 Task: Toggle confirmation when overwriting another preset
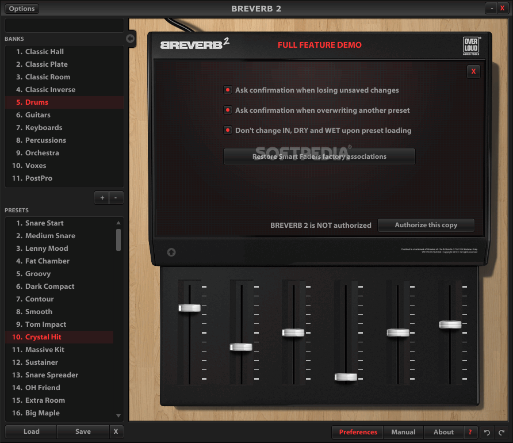pyautogui.click(x=228, y=110)
